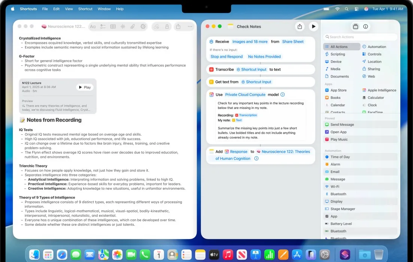This screenshot has width=413, height=262.
Task: Expand Add to note action options chevron
Action: pos(256,159)
